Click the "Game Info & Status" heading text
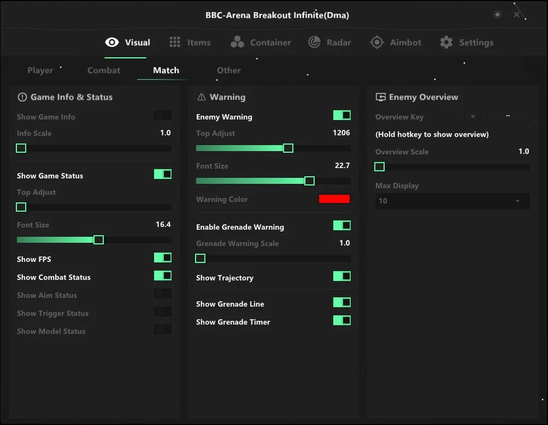Screen dimensions: 548x425 pos(72,97)
